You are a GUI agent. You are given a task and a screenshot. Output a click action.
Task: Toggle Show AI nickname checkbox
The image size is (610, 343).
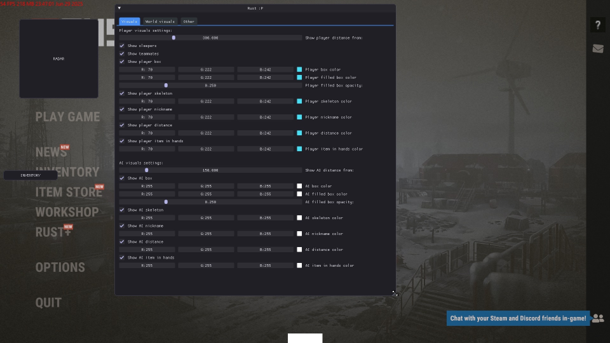(122, 225)
